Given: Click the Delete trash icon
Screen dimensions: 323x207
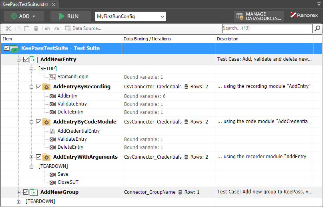Looking at the screenshot, I should [x=36, y=28].
